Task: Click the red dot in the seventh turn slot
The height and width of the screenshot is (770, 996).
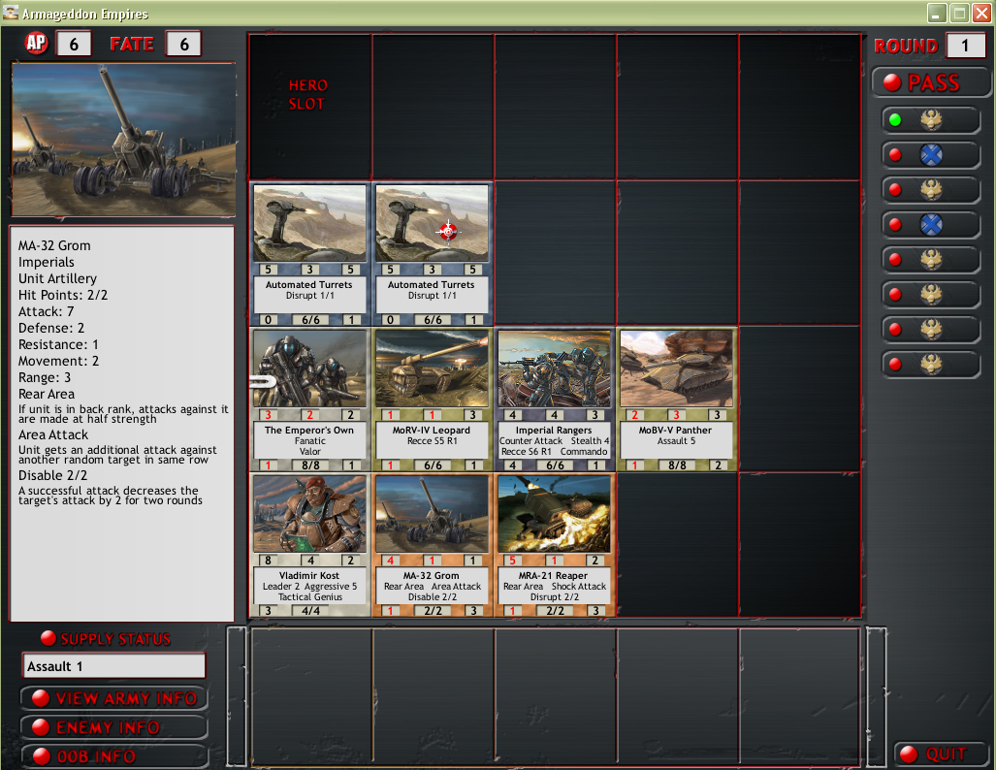Action: pos(895,329)
